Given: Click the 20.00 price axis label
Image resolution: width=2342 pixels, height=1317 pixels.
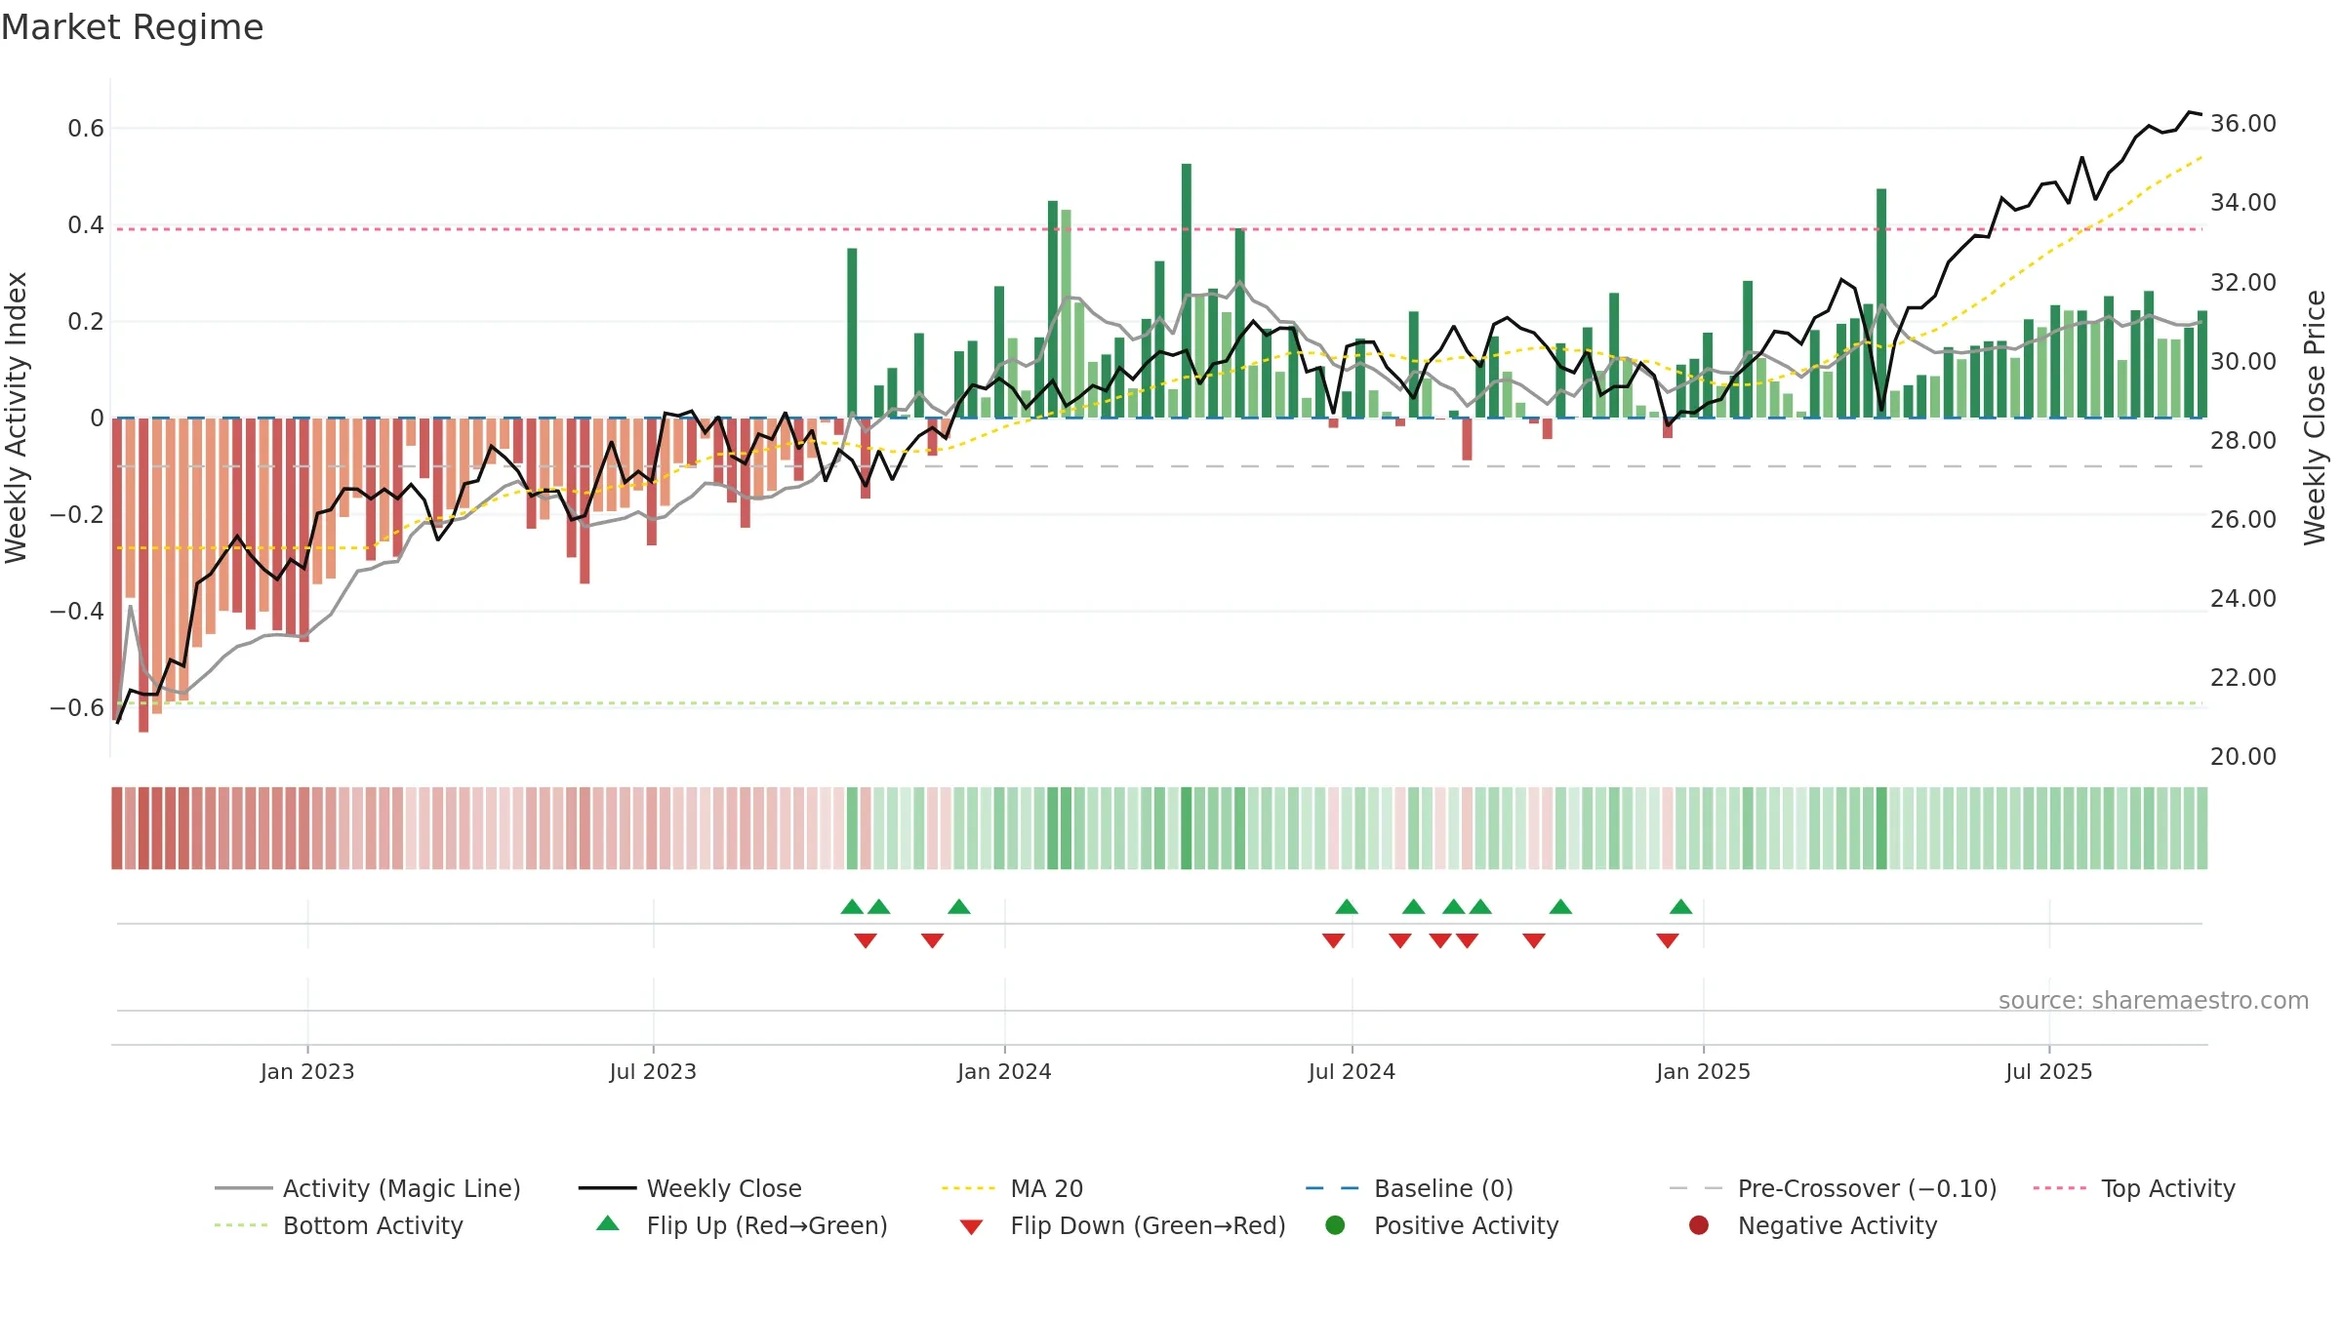Looking at the screenshot, I should tap(2243, 756).
